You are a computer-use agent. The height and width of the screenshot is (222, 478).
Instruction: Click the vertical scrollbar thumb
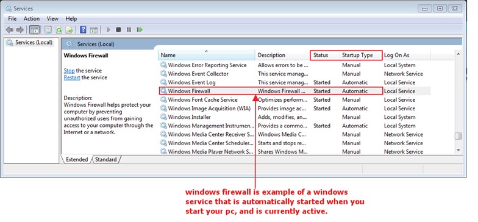pos(458,136)
